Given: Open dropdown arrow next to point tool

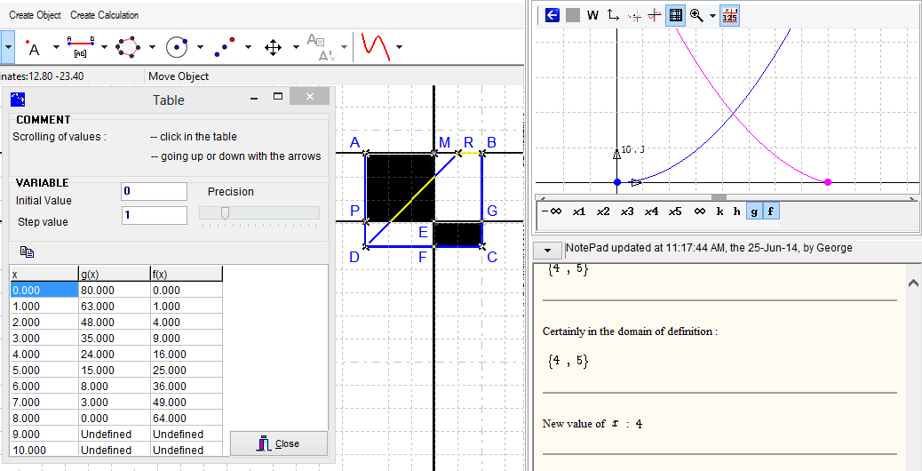Looking at the screenshot, I should click(56, 47).
